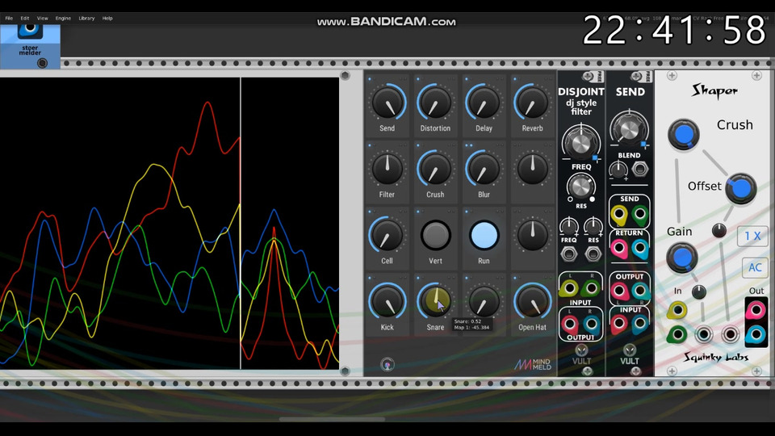Click the cyan RETURN right jack
Screen dimensions: 775x436
(640, 248)
